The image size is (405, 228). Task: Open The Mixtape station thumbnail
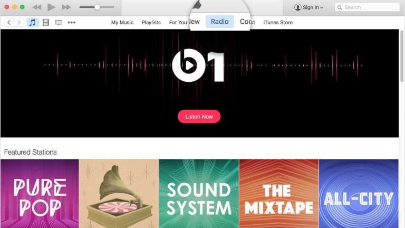(278, 194)
